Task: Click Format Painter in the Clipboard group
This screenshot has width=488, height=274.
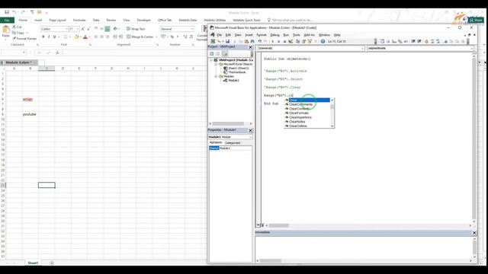Action: (24, 39)
